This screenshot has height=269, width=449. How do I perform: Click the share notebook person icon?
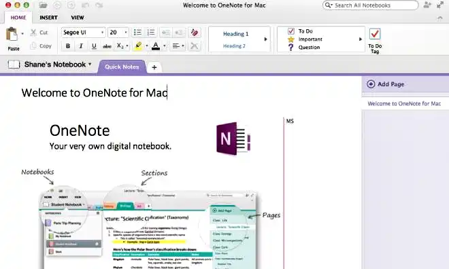point(427,5)
